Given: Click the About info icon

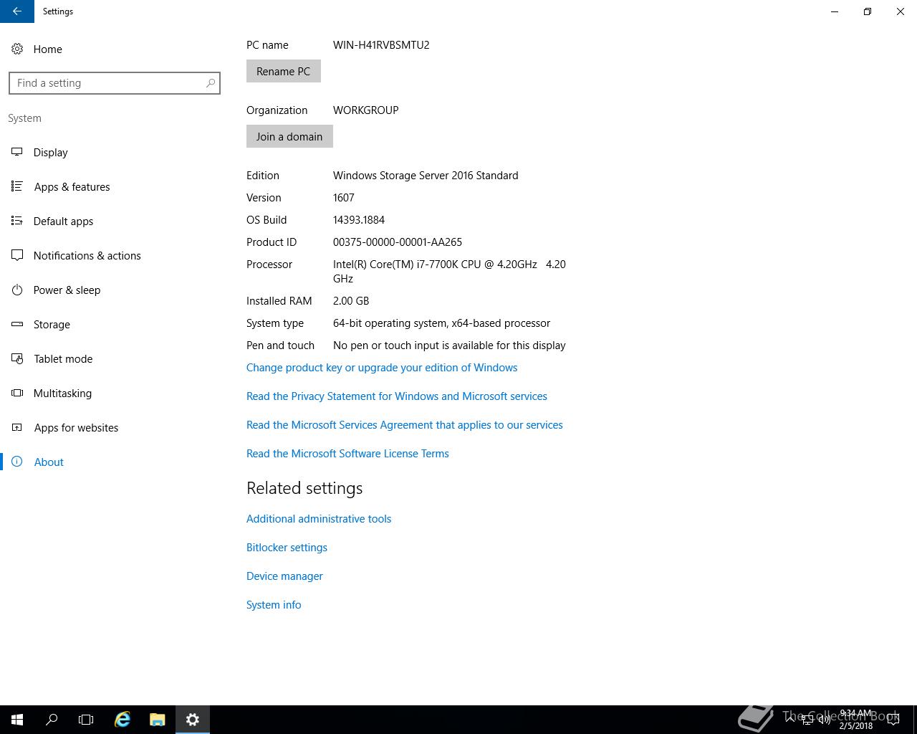Looking at the screenshot, I should click(17, 462).
